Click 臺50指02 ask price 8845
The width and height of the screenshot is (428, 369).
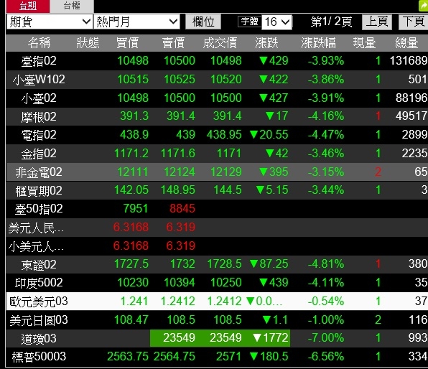[x=182, y=208]
